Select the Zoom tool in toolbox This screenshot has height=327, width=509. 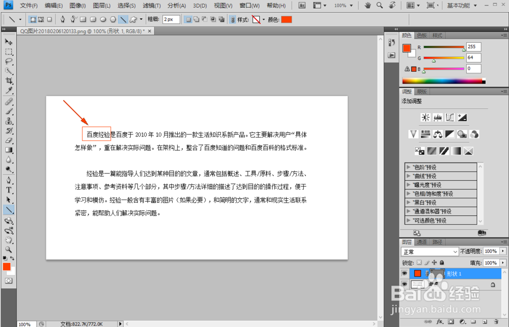click(x=9, y=250)
